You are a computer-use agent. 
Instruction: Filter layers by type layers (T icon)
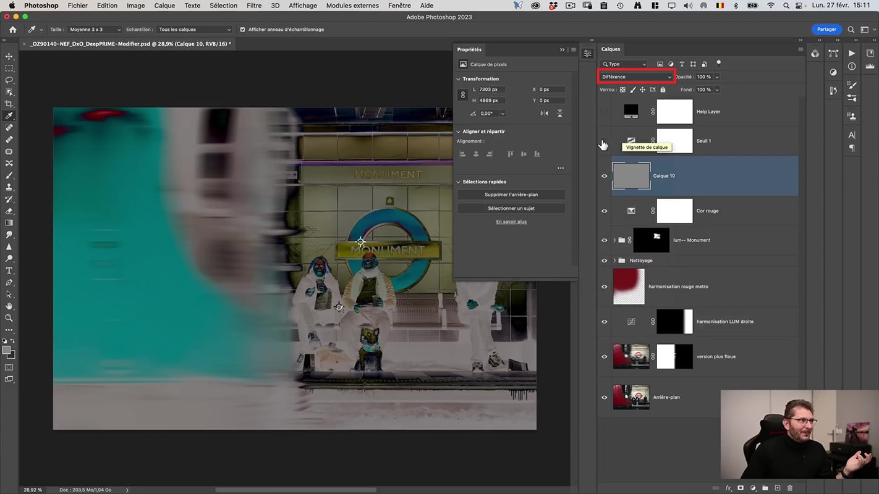682,64
